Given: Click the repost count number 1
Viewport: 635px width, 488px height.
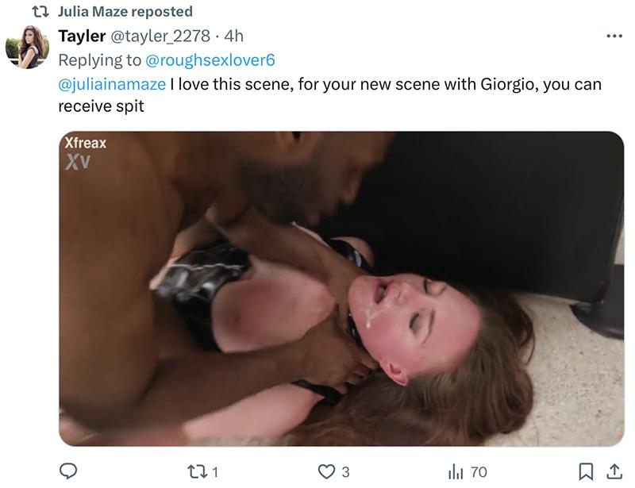Looking at the screenshot, I should click(214, 472).
